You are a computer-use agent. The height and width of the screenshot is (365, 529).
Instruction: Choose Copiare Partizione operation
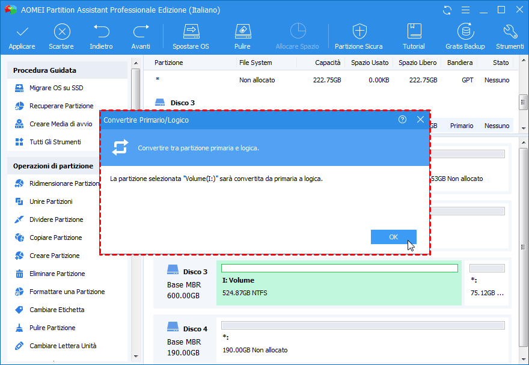[56, 238]
